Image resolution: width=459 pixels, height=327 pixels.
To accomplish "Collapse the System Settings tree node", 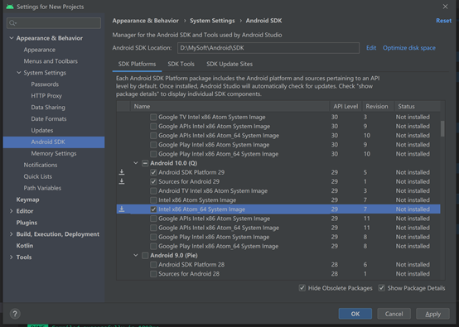I will (19, 73).
